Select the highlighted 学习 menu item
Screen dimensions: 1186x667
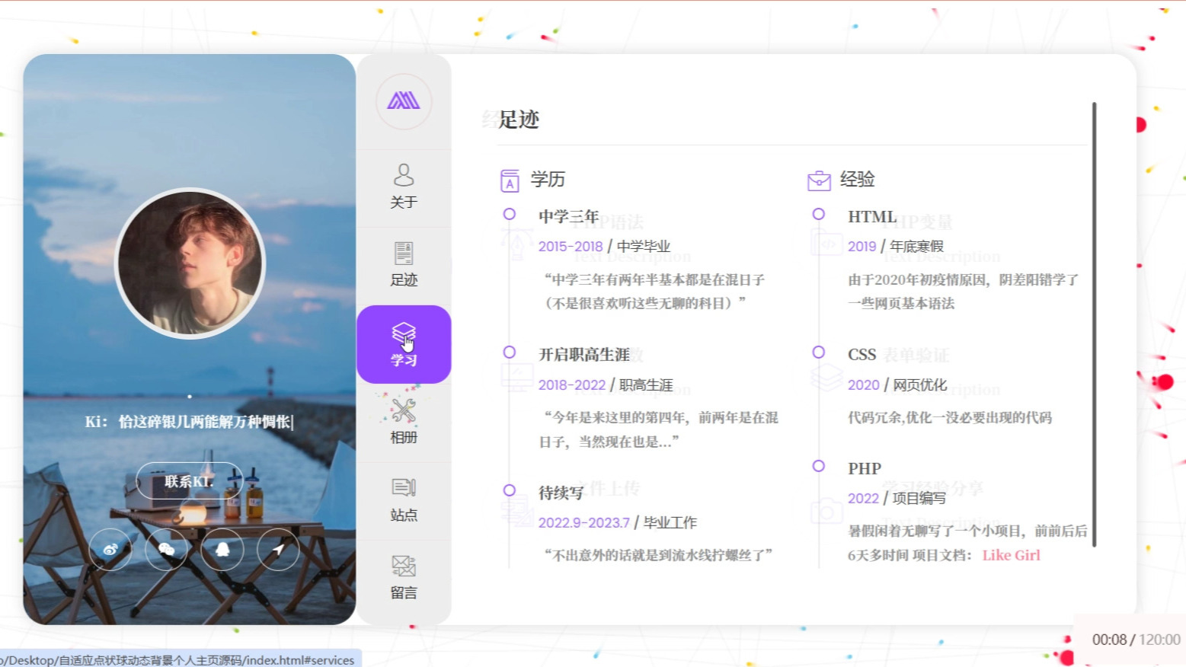(x=404, y=344)
